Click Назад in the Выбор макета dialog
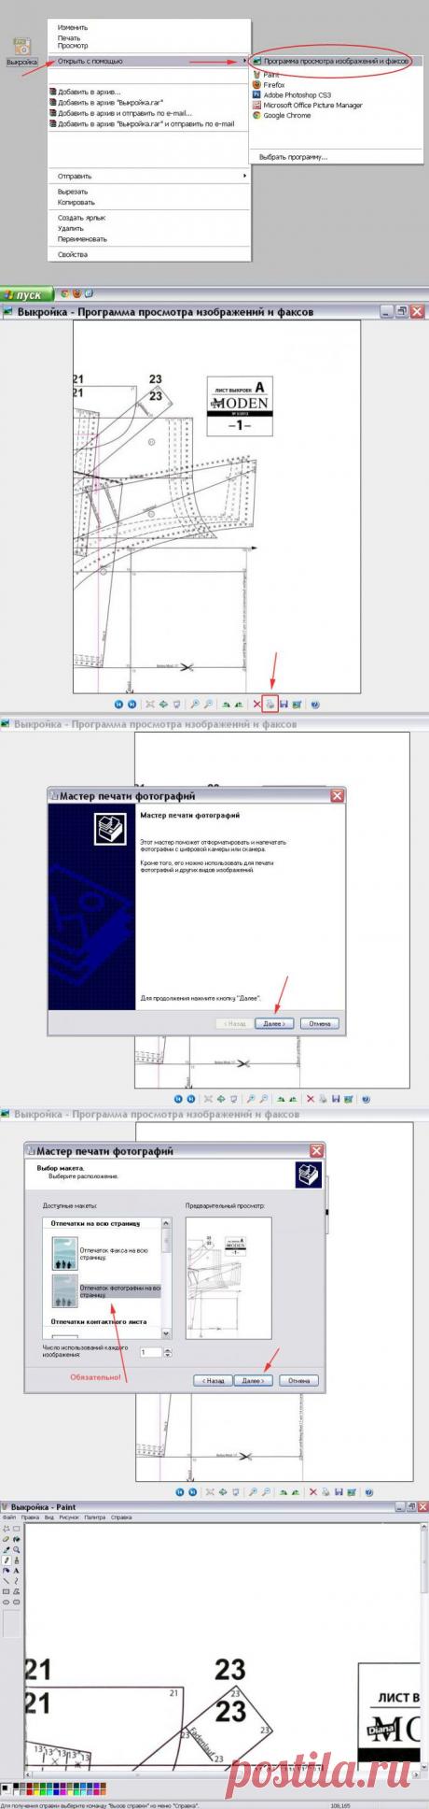The height and width of the screenshot is (1809, 429). pos(212,1379)
